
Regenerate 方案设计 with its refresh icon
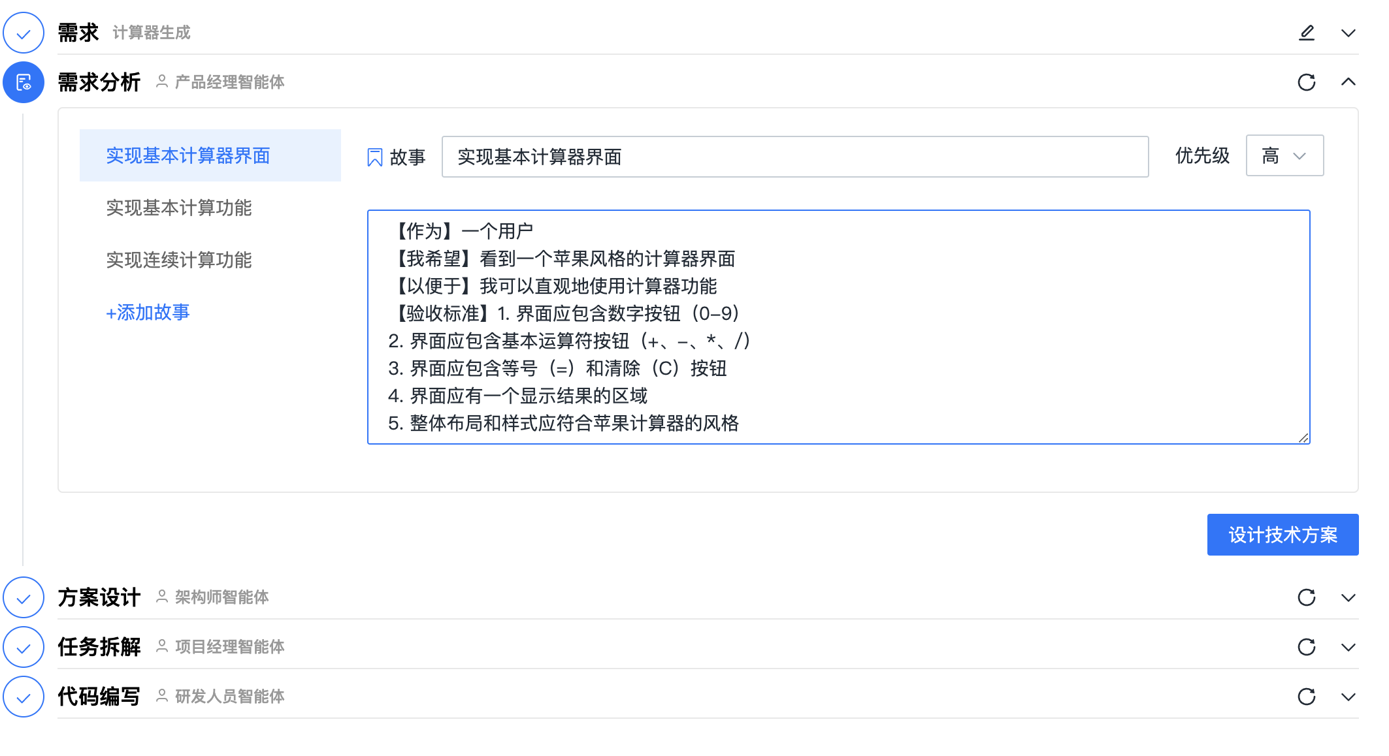(x=1306, y=597)
